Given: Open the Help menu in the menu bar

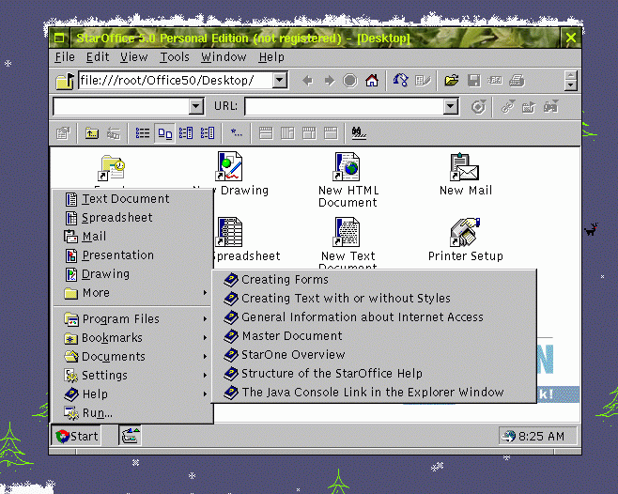Looking at the screenshot, I should pos(271,57).
